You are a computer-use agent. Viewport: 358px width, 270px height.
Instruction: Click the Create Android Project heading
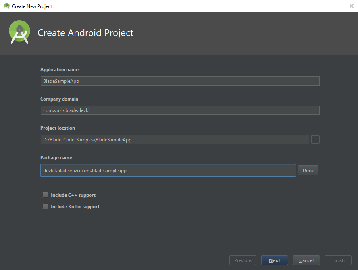pyautogui.click(x=85, y=33)
